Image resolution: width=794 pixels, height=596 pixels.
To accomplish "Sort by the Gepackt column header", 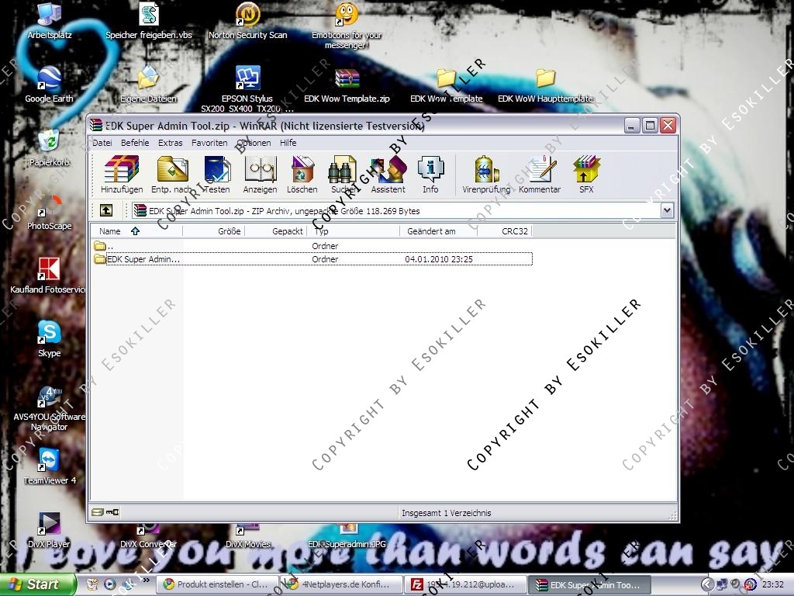I will (x=276, y=231).
